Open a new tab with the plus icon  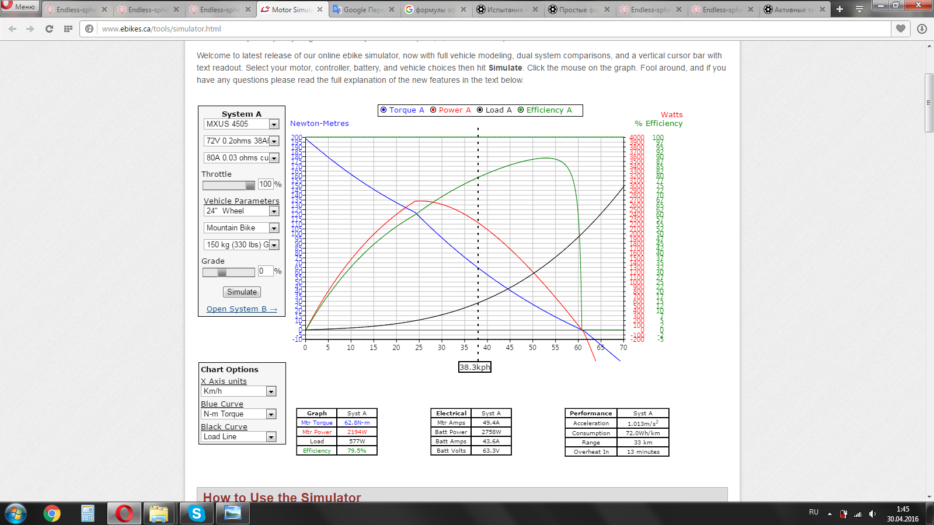(839, 9)
